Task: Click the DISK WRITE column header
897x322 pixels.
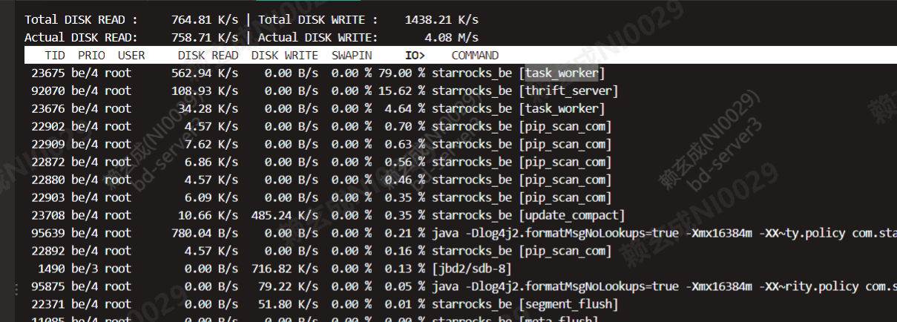Action: (x=285, y=56)
